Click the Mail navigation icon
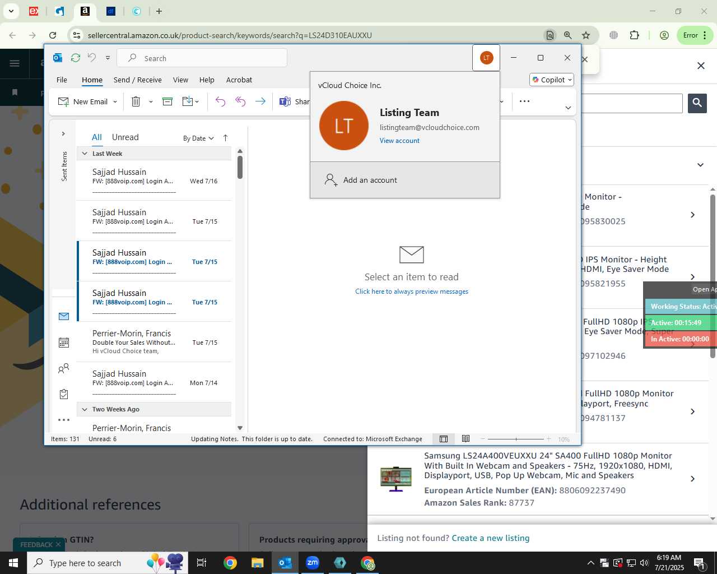717x574 pixels. 64,317
